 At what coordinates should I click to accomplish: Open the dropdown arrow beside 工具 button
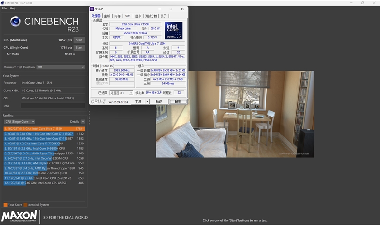point(147,101)
